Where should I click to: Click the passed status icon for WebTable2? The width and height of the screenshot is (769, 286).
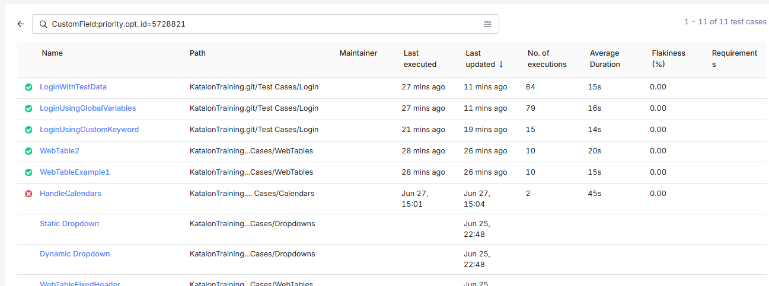tap(28, 151)
